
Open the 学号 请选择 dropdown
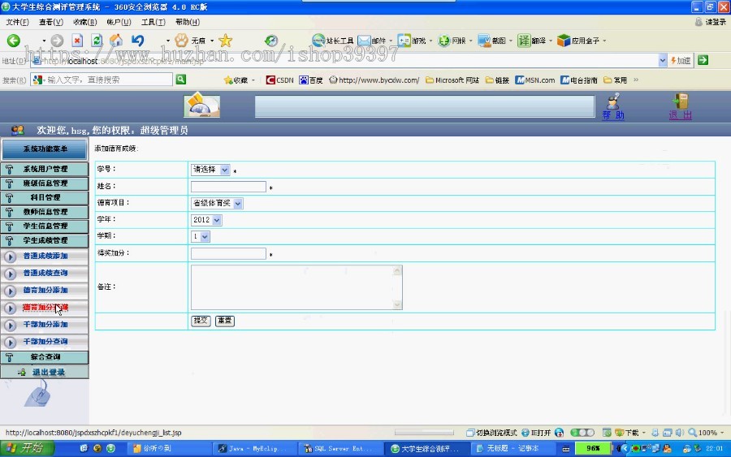point(210,170)
